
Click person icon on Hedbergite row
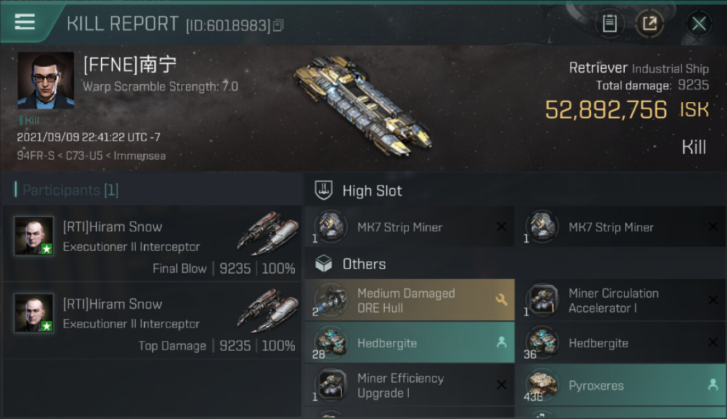[x=501, y=342]
